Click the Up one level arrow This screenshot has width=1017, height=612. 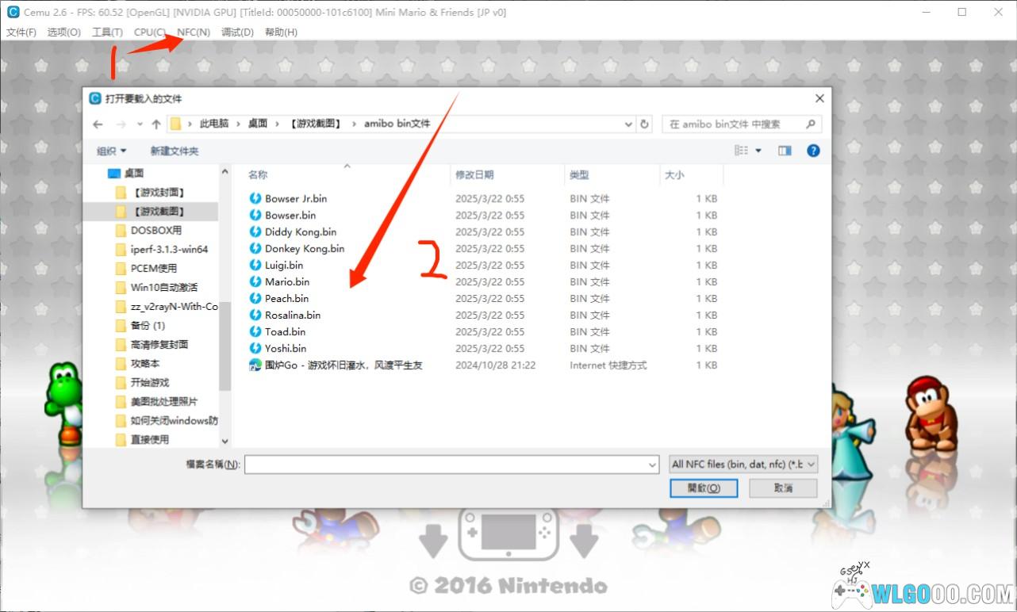156,124
